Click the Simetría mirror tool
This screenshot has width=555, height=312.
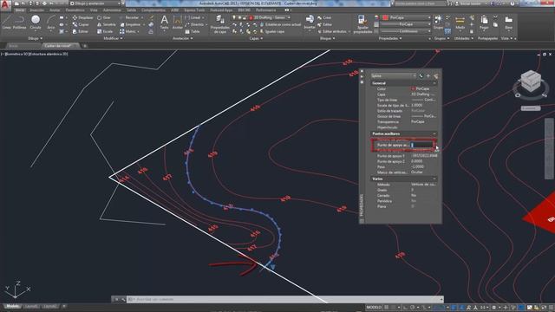pos(106,24)
